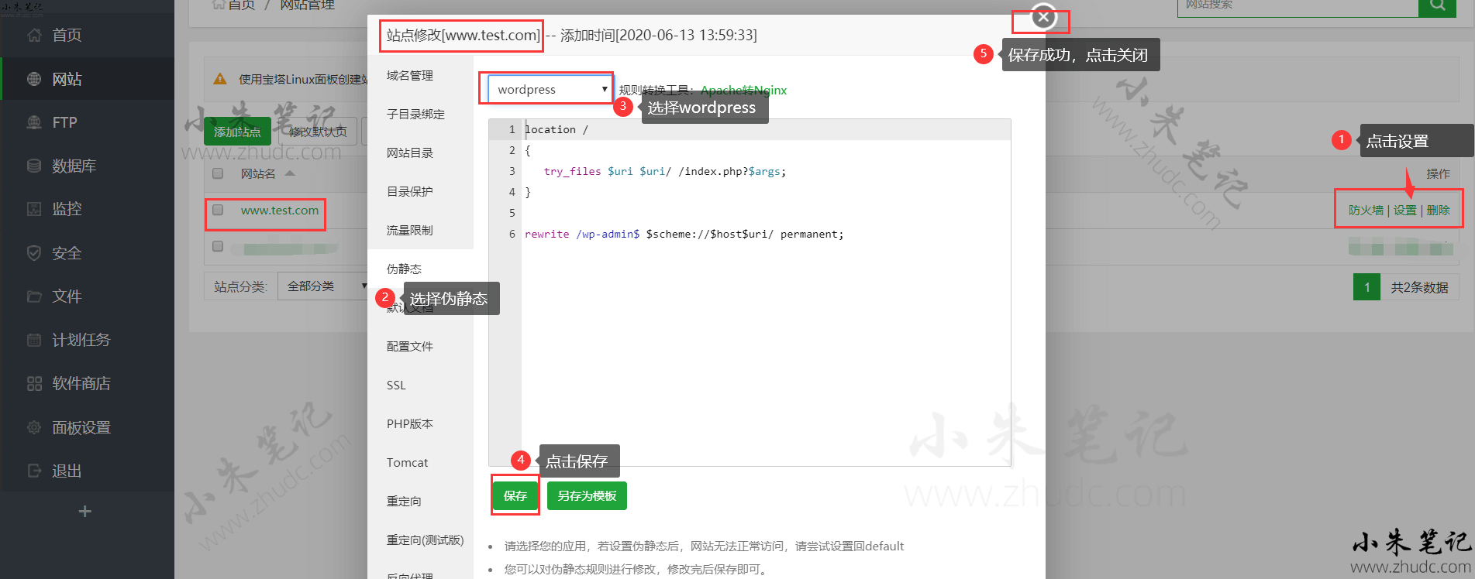Check the second site row checkbox

point(218,246)
